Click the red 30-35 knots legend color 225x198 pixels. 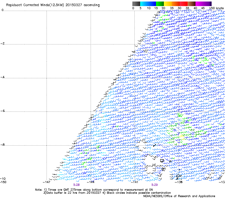pos(184,4)
